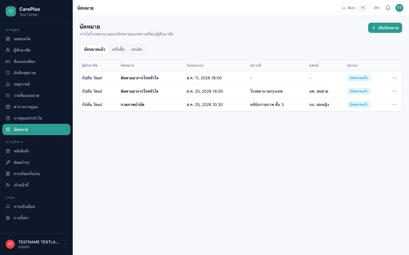The width and height of the screenshot is (409, 255).
Task: Open การตั้งค่า gear icon
Action: 8,218
